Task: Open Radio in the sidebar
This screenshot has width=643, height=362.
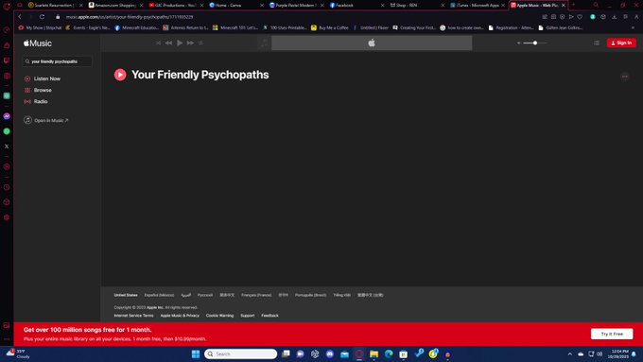Action: [36, 102]
